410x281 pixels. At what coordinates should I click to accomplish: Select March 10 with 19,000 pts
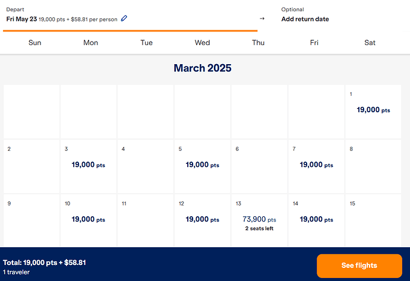(x=89, y=220)
